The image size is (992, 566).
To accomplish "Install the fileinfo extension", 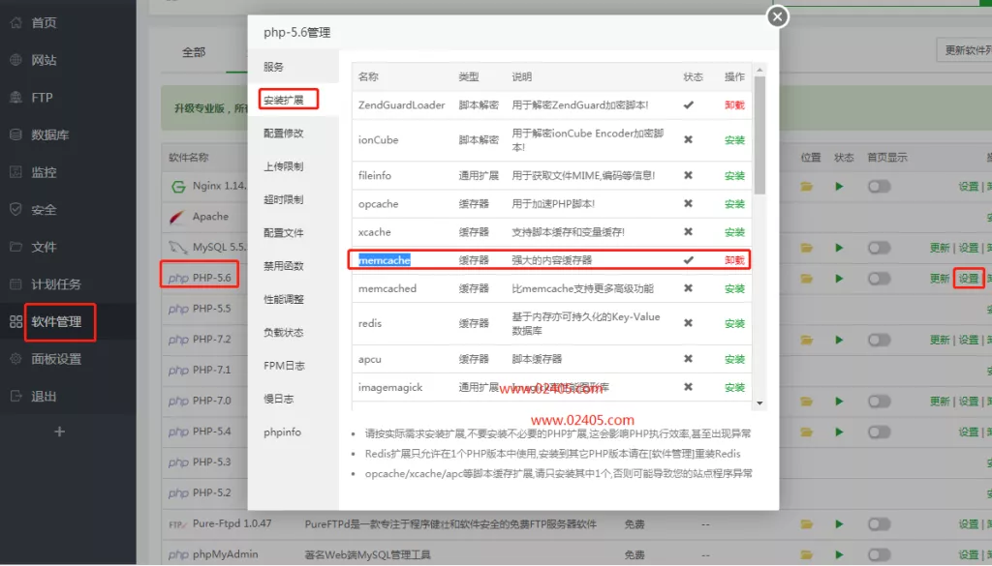I will tap(734, 176).
